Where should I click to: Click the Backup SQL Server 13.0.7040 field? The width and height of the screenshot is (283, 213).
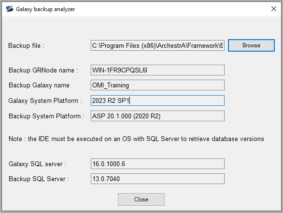(157, 179)
